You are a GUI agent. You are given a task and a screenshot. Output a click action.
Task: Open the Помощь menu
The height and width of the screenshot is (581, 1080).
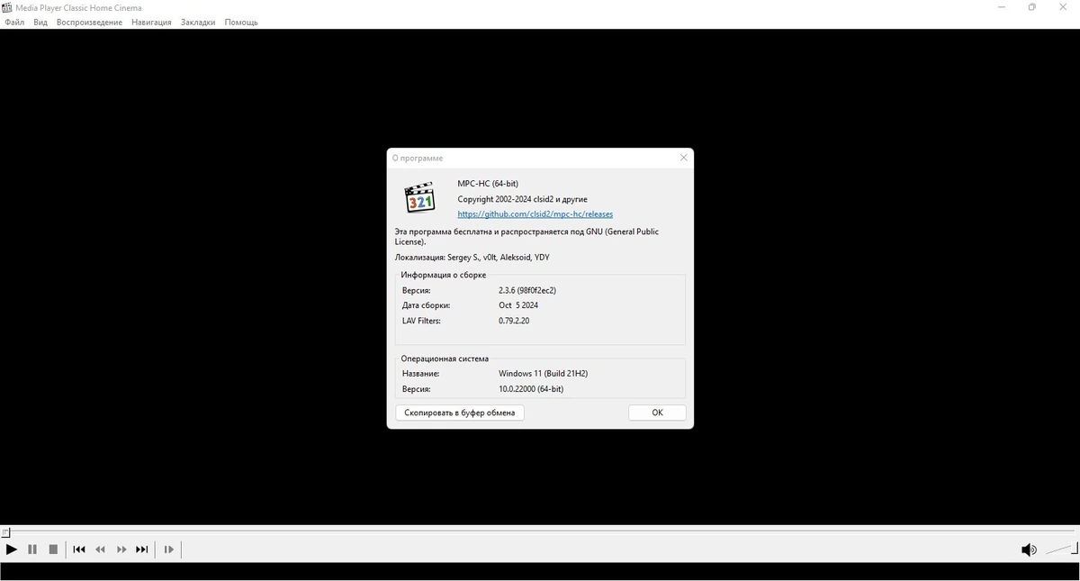click(x=241, y=23)
